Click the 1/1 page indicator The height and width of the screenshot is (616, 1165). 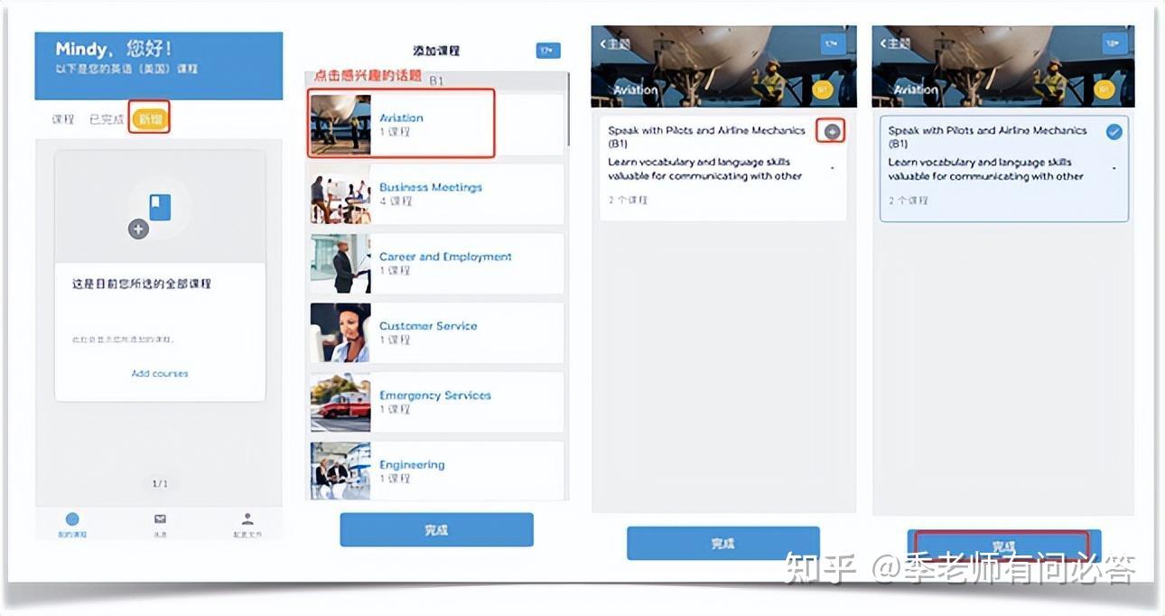(x=159, y=483)
